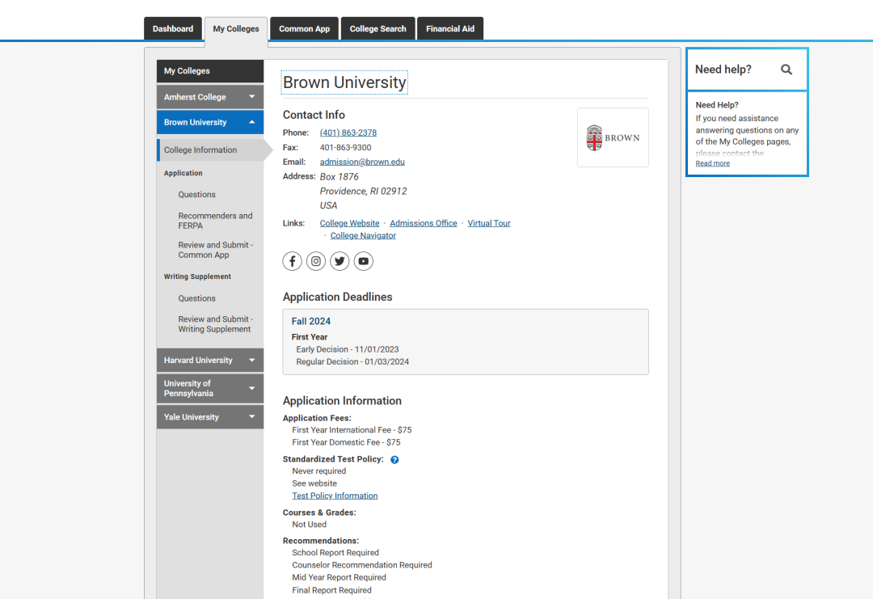Click the Need help? panel heading
The width and height of the screenshot is (873, 599).
pos(723,70)
